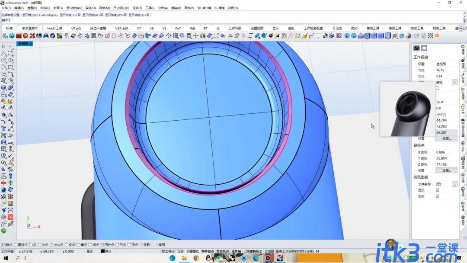Toggle 正交 ortho mode in status bar
This screenshot has width=467, height=263.
180,251
